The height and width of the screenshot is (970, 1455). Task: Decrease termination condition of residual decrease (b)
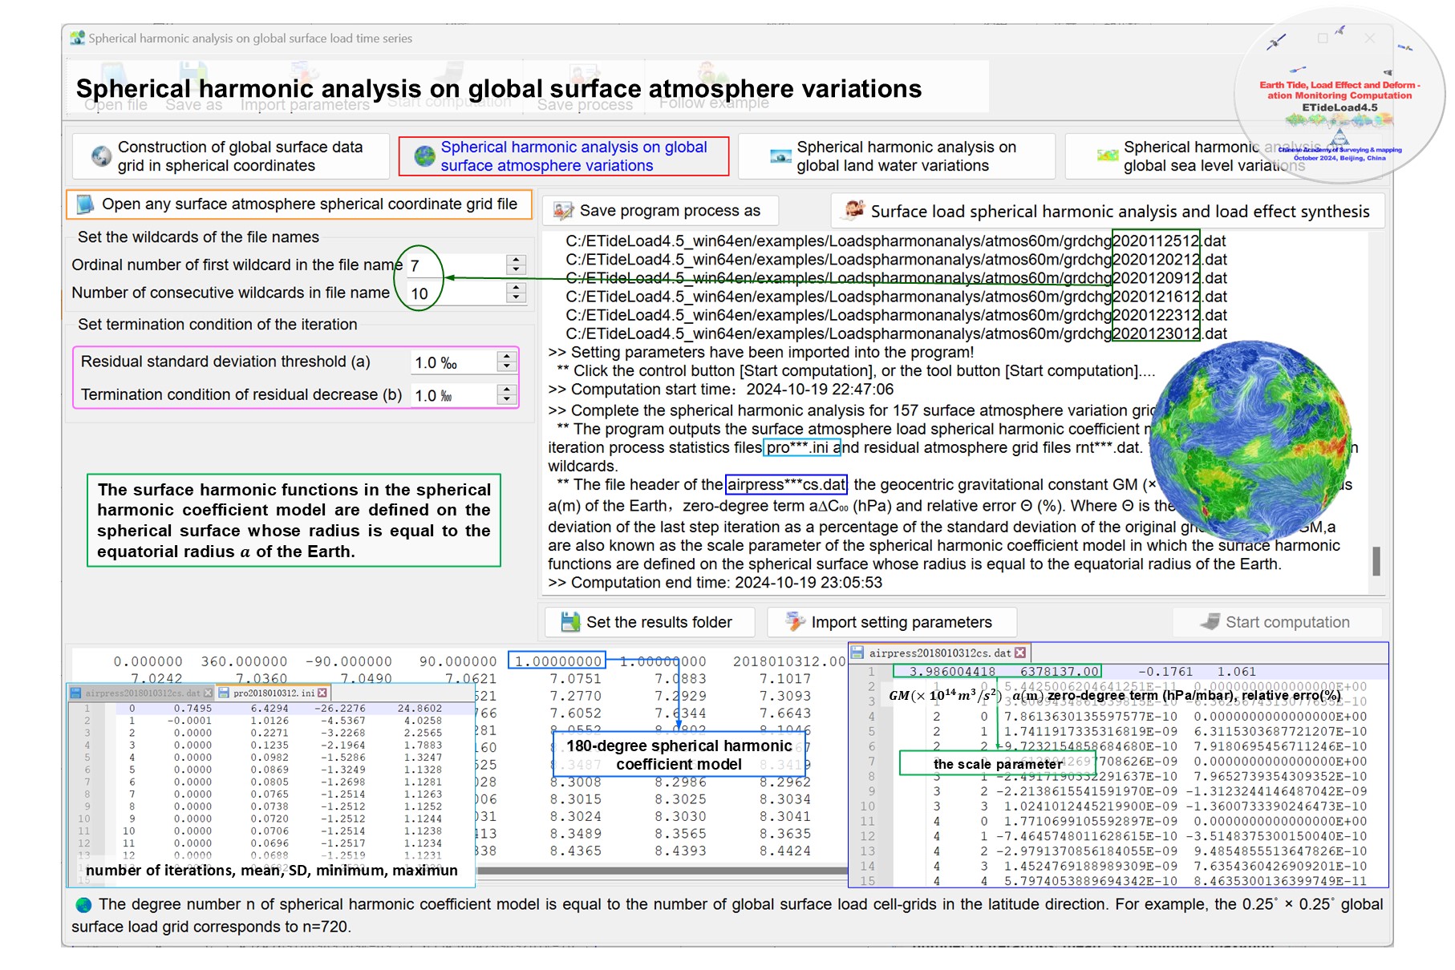coord(505,400)
